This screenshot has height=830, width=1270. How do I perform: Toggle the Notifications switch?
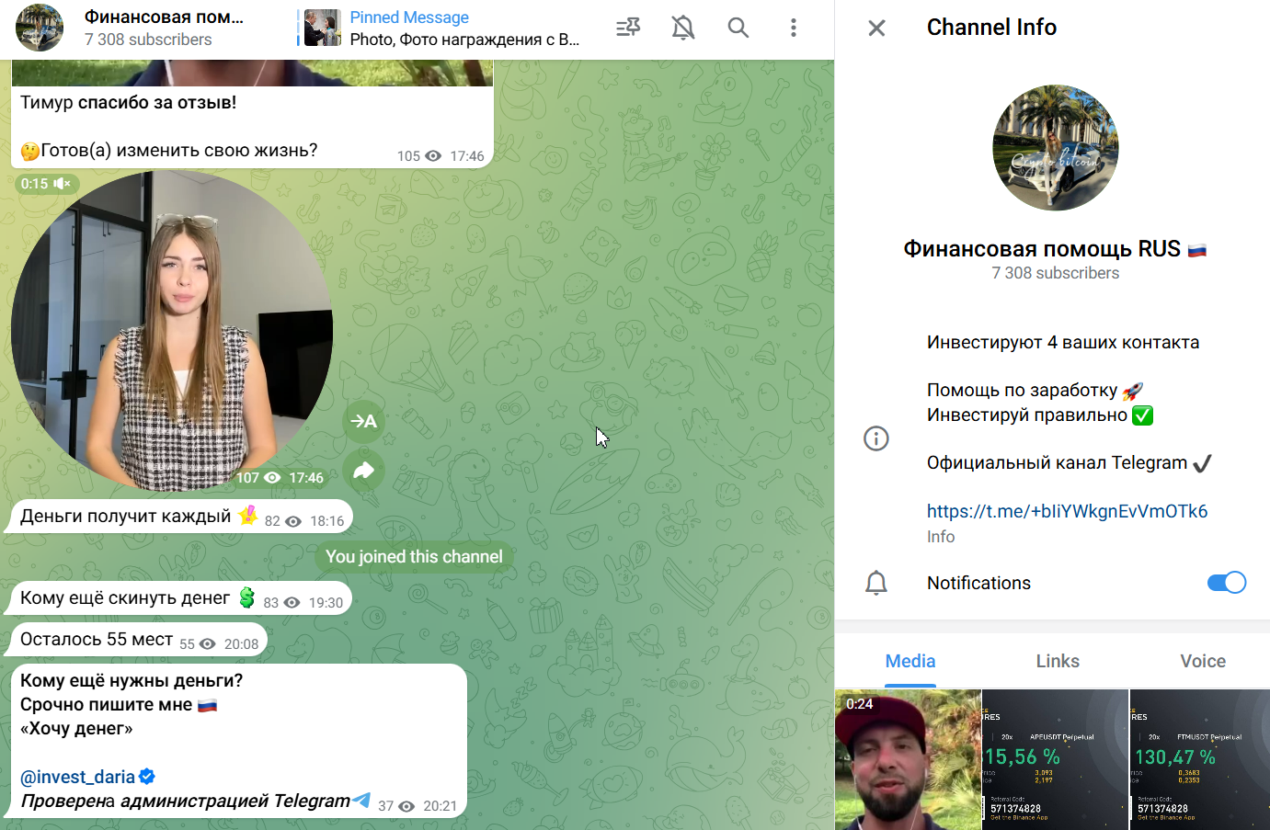(x=1226, y=583)
